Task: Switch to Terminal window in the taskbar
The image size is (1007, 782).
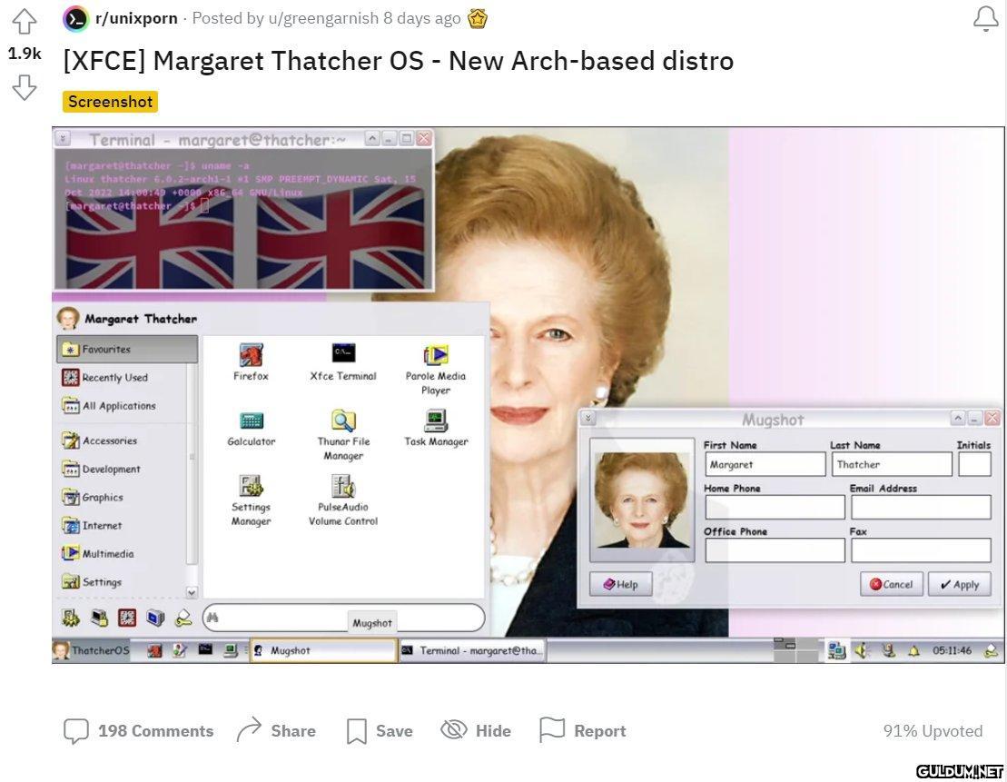Action: (x=473, y=650)
